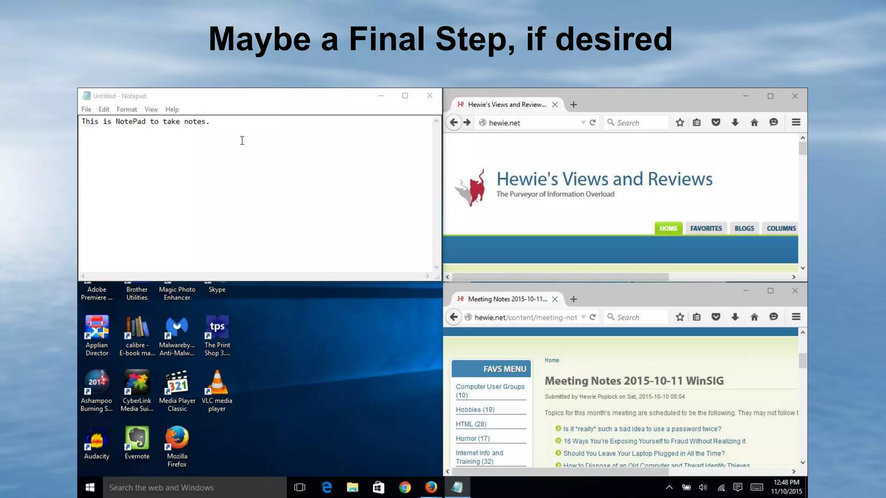
Task: Click the volume speaker icon in the system tray
Action: [x=703, y=487]
